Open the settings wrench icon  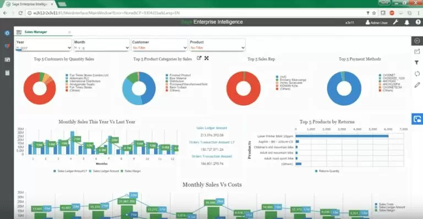tap(395, 23)
